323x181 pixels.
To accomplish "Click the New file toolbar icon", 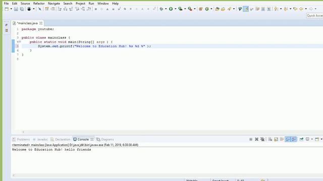I will [7, 9].
